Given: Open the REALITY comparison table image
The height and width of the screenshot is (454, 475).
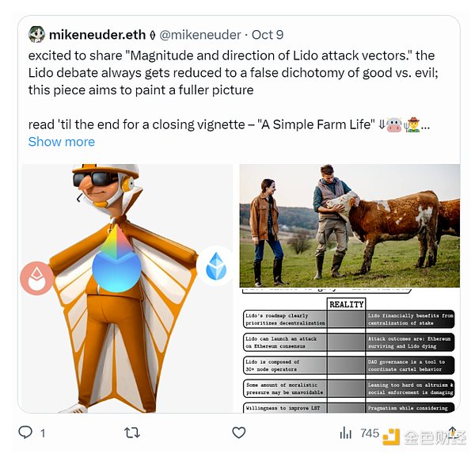Looking at the screenshot, I should click(349, 353).
